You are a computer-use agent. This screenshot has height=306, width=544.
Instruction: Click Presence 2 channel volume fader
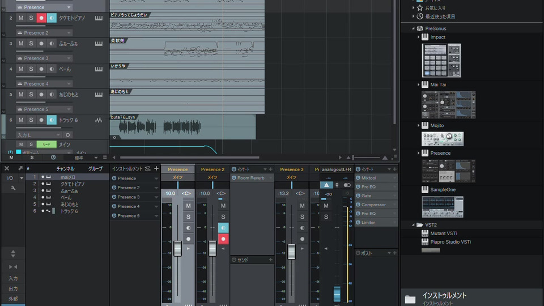pyautogui.click(x=212, y=248)
